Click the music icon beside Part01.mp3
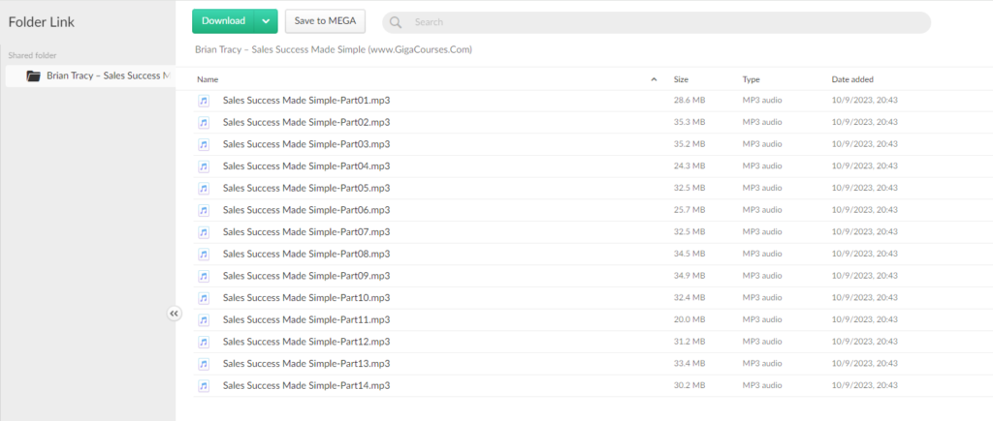 pos(204,101)
